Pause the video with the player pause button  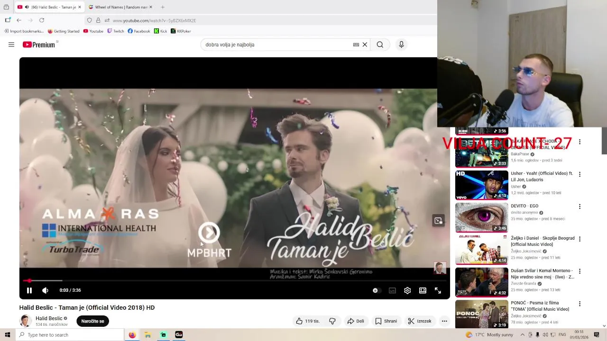[x=29, y=290]
